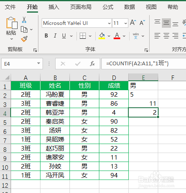Expand paste options arrow
The width and height of the screenshot is (186, 193).
tap(12, 39)
